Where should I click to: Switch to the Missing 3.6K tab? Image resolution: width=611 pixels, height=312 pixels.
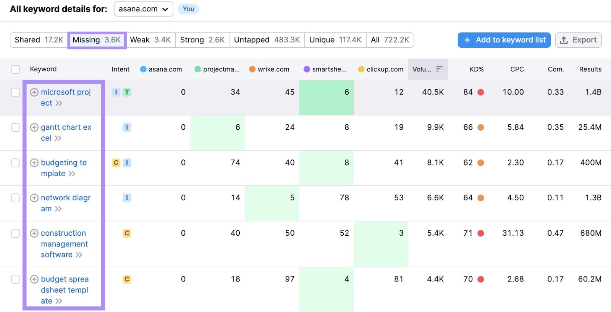(x=97, y=40)
